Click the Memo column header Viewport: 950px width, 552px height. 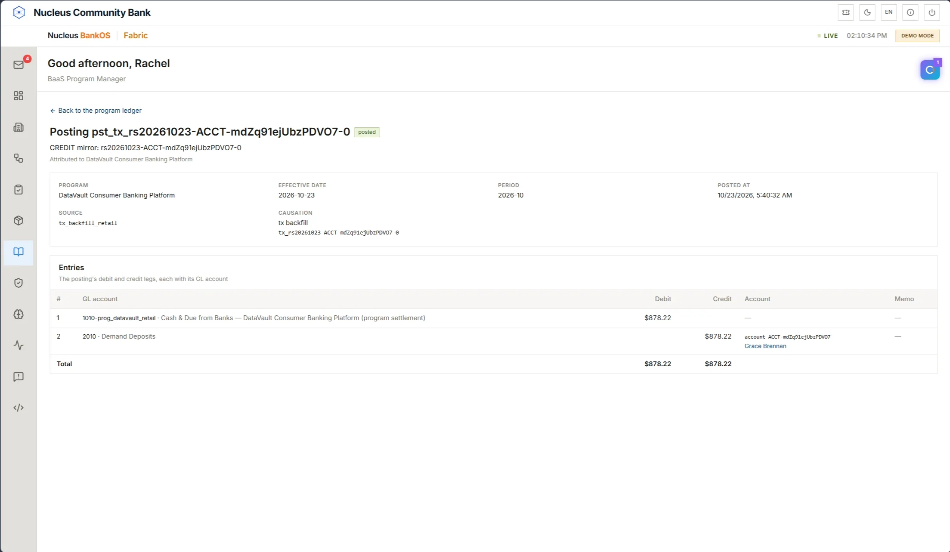(904, 299)
